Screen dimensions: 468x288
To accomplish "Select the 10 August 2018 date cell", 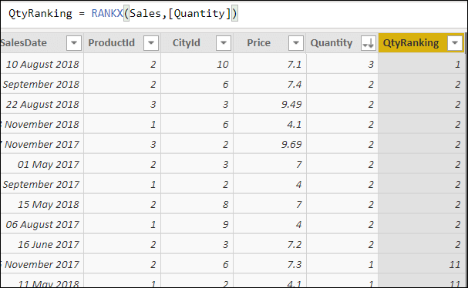I will click(42, 64).
